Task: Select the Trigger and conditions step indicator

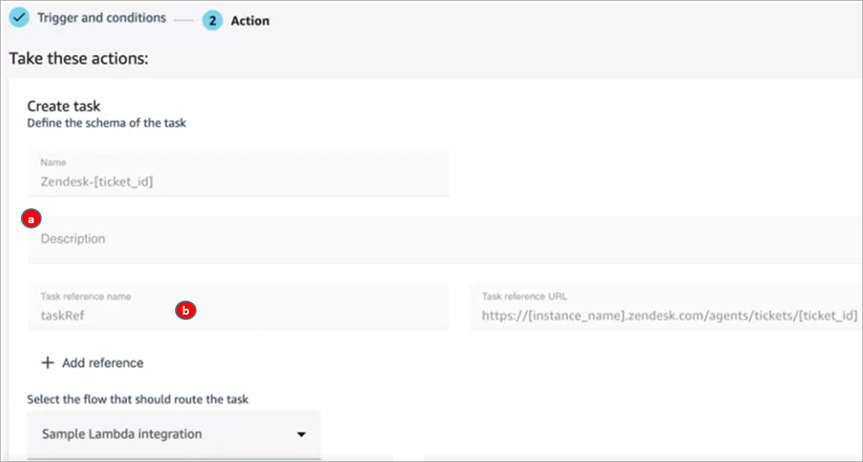Action: click(x=89, y=17)
